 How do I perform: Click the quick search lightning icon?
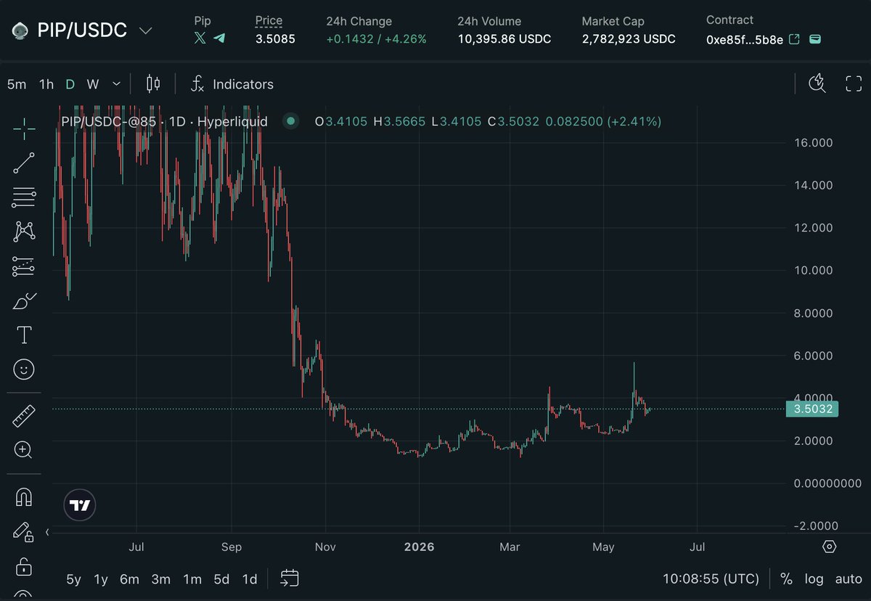(x=817, y=83)
